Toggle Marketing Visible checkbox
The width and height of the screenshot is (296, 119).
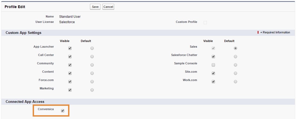[70, 90]
